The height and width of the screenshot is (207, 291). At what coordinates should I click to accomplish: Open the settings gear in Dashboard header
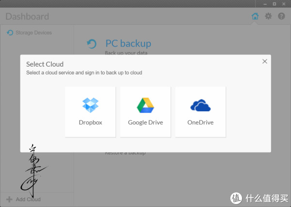click(268, 16)
